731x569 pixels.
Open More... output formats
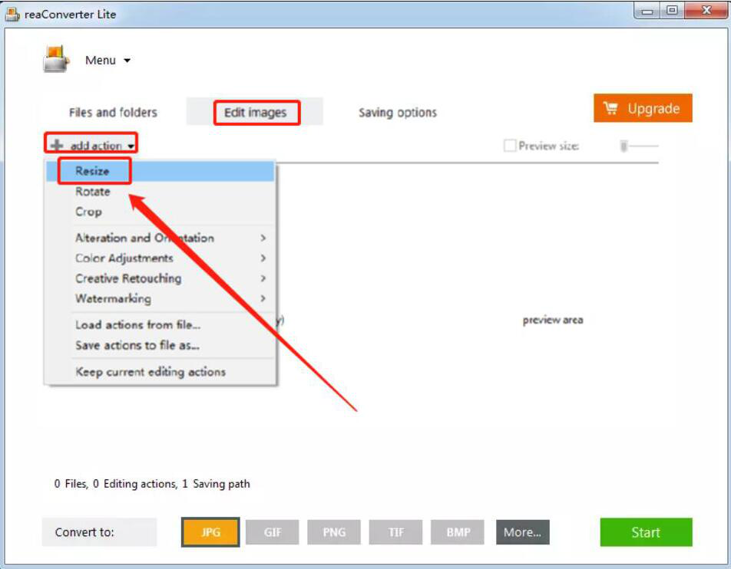click(523, 532)
